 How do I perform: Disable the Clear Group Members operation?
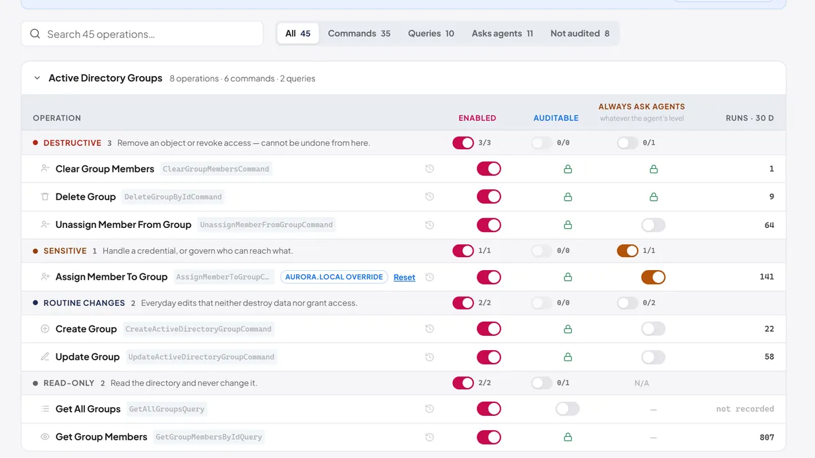tap(489, 169)
